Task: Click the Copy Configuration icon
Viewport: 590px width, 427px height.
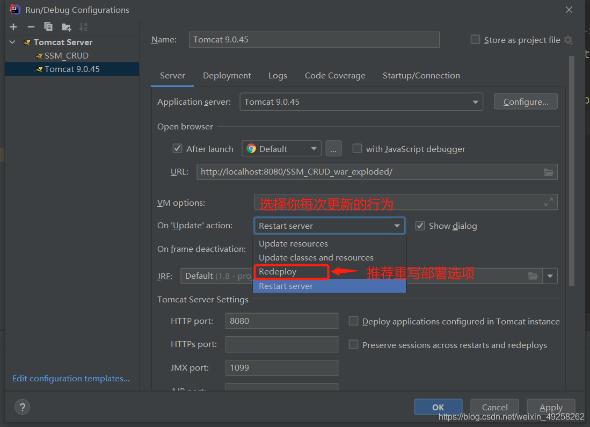Action: coord(48,27)
